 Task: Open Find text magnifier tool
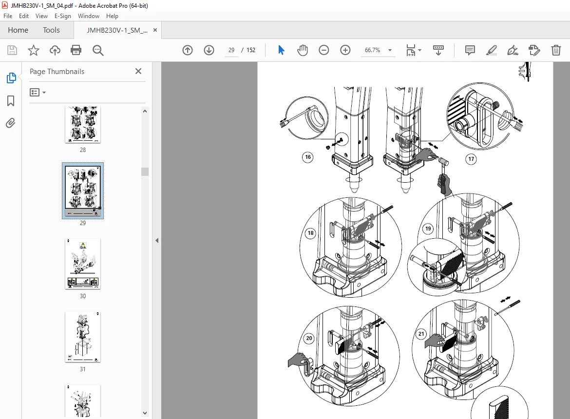point(98,50)
